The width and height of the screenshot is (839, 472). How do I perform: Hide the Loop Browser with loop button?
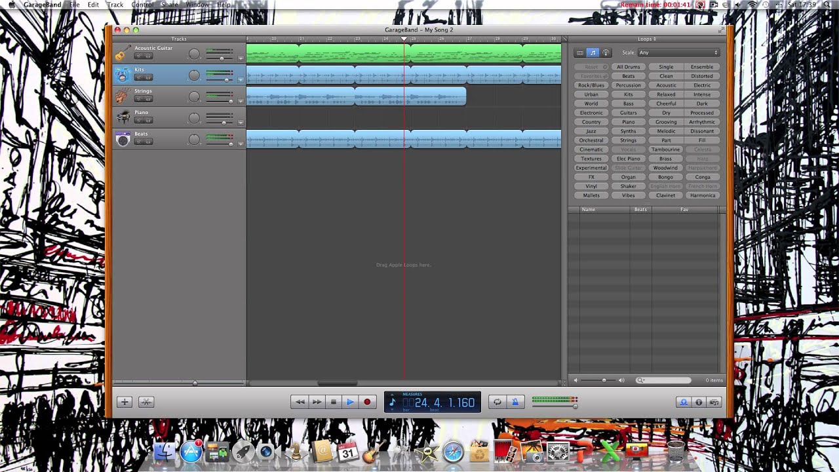(684, 402)
